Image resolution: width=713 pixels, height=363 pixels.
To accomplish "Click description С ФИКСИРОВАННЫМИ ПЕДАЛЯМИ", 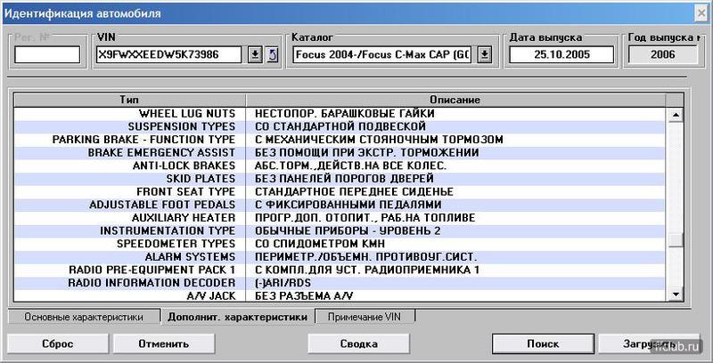I will (x=348, y=206).
